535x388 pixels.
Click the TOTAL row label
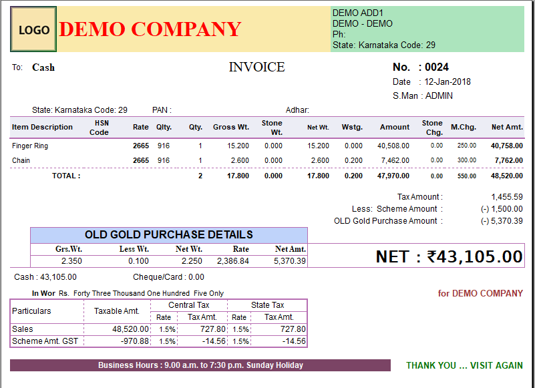(x=66, y=176)
